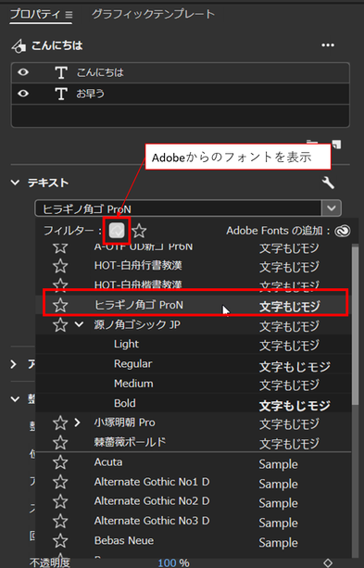
Task: Favorite Alternate Gothic No1 D font
Action: coord(60,482)
